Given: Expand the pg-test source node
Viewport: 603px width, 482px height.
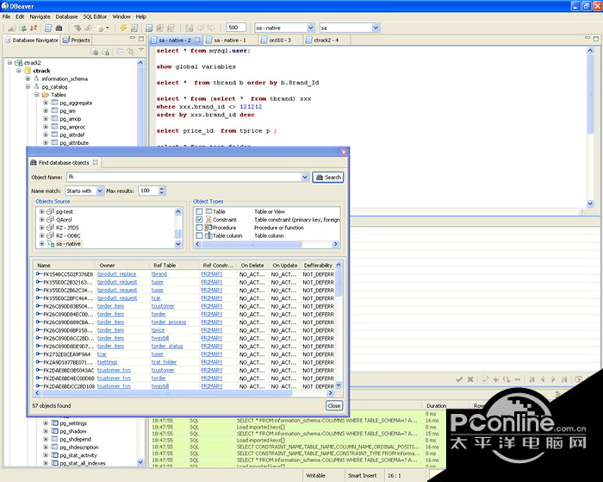Looking at the screenshot, I should click(41, 211).
